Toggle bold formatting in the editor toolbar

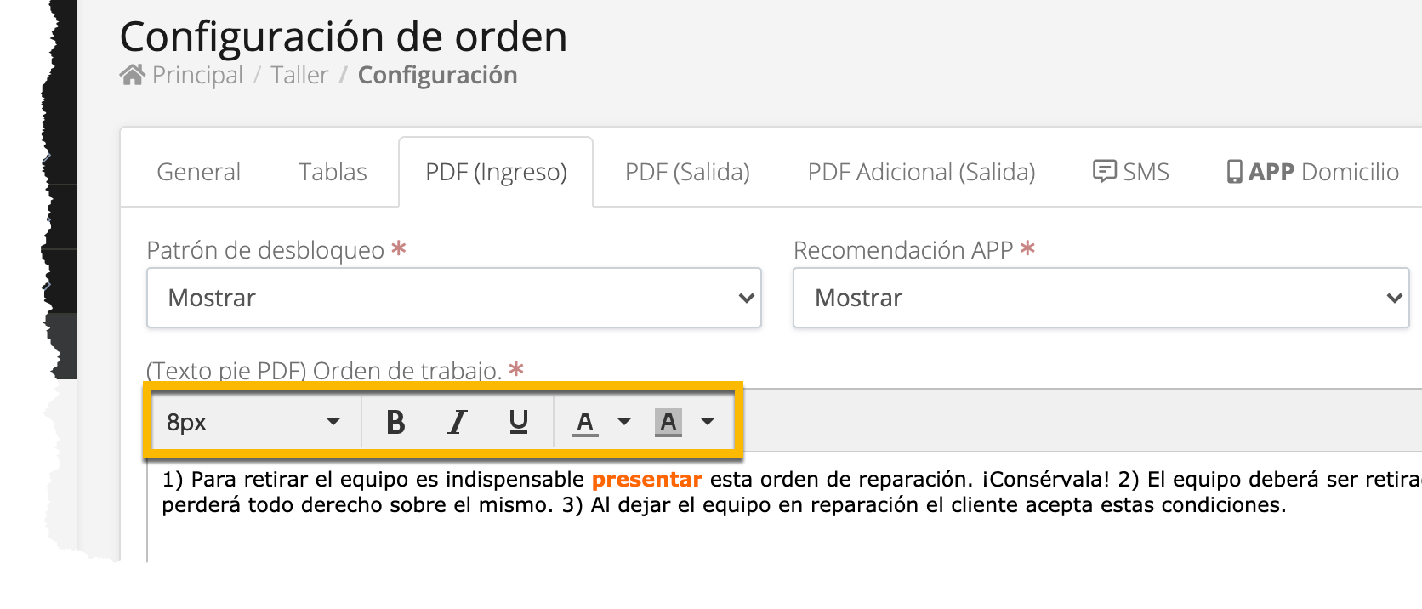395,422
